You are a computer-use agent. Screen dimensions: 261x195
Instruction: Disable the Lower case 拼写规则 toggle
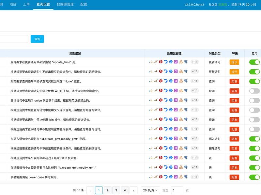(254, 177)
